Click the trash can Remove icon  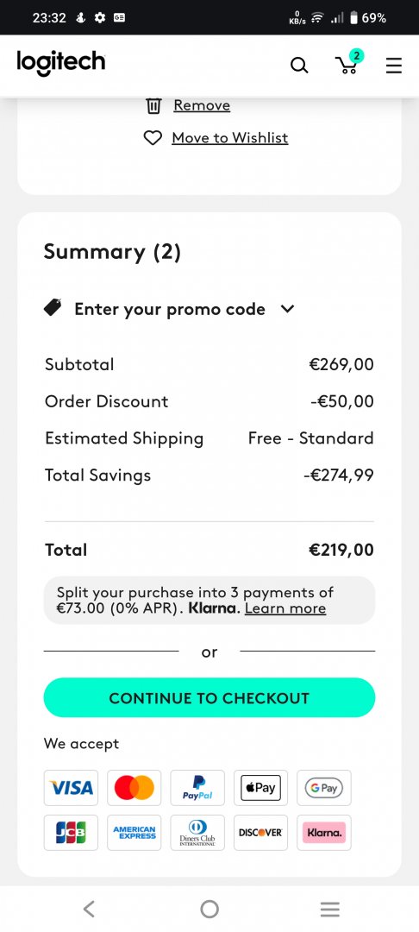153,106
